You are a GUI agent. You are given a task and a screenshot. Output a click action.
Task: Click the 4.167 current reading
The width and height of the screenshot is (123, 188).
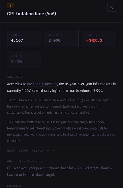[17, 40]
